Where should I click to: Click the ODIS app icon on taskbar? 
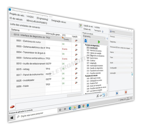tap(88, 105)
